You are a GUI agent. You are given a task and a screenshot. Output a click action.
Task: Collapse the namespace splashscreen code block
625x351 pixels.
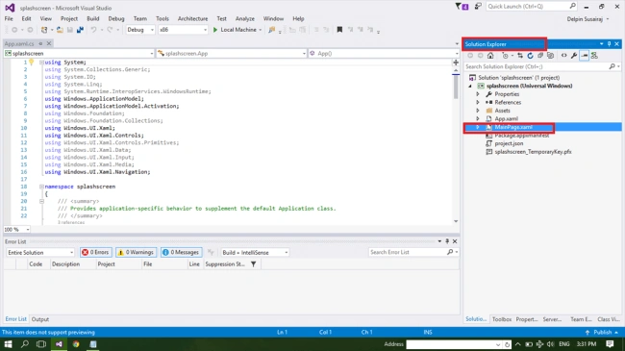click(41, 187)
